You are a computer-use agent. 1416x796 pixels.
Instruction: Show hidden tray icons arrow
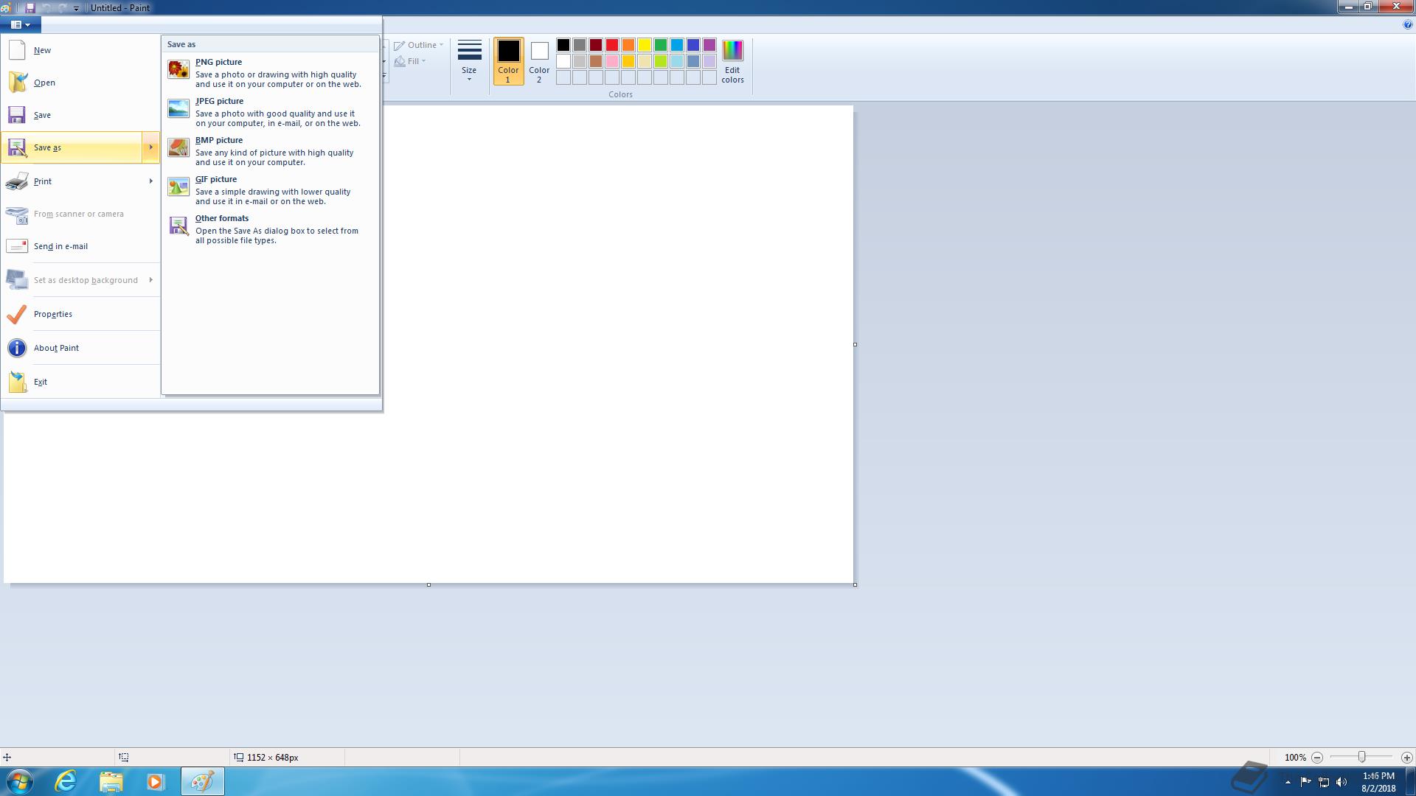(1288, 782)
